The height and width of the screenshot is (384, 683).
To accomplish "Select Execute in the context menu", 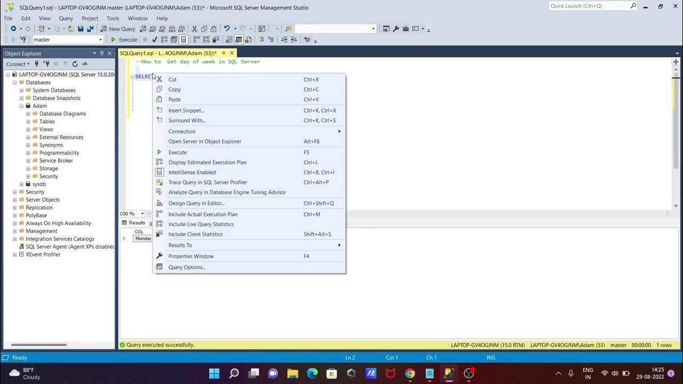I will click(249, 153).
